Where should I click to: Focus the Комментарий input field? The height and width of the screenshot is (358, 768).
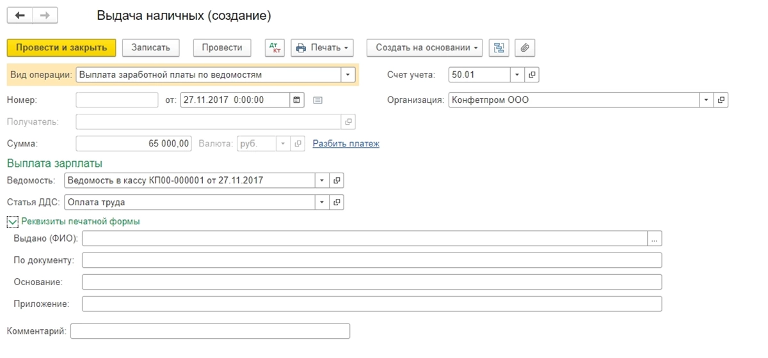tap(210, 331)
